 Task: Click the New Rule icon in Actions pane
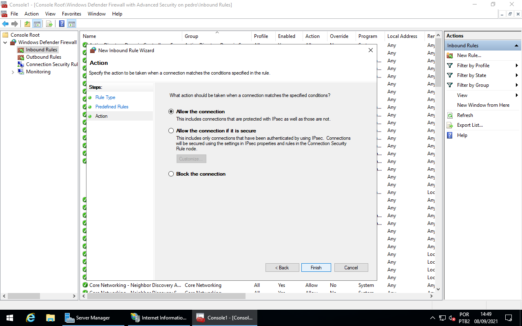pos(450,55)
